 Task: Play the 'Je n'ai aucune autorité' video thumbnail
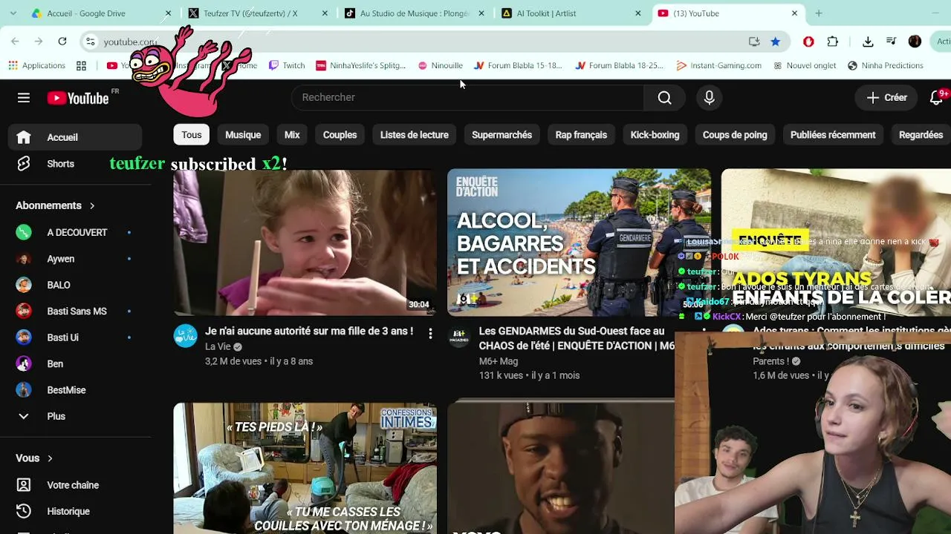[x=305, y=243]
